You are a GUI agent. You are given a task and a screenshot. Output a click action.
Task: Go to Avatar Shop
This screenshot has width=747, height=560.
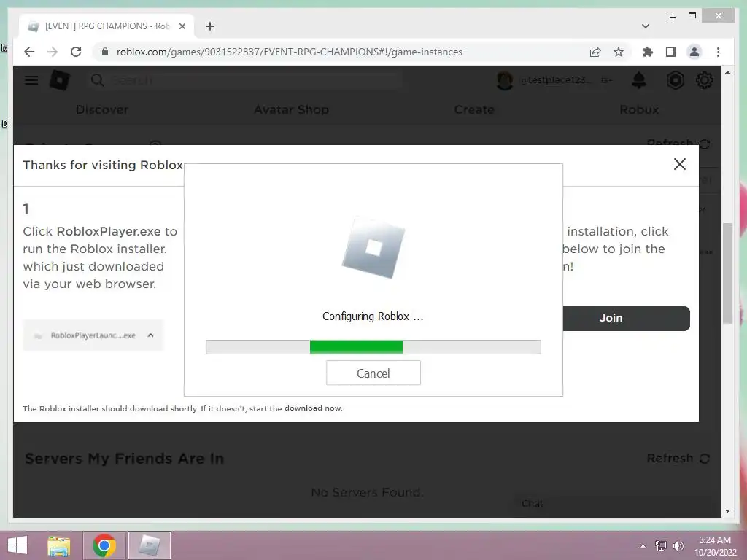pos(291,109)
